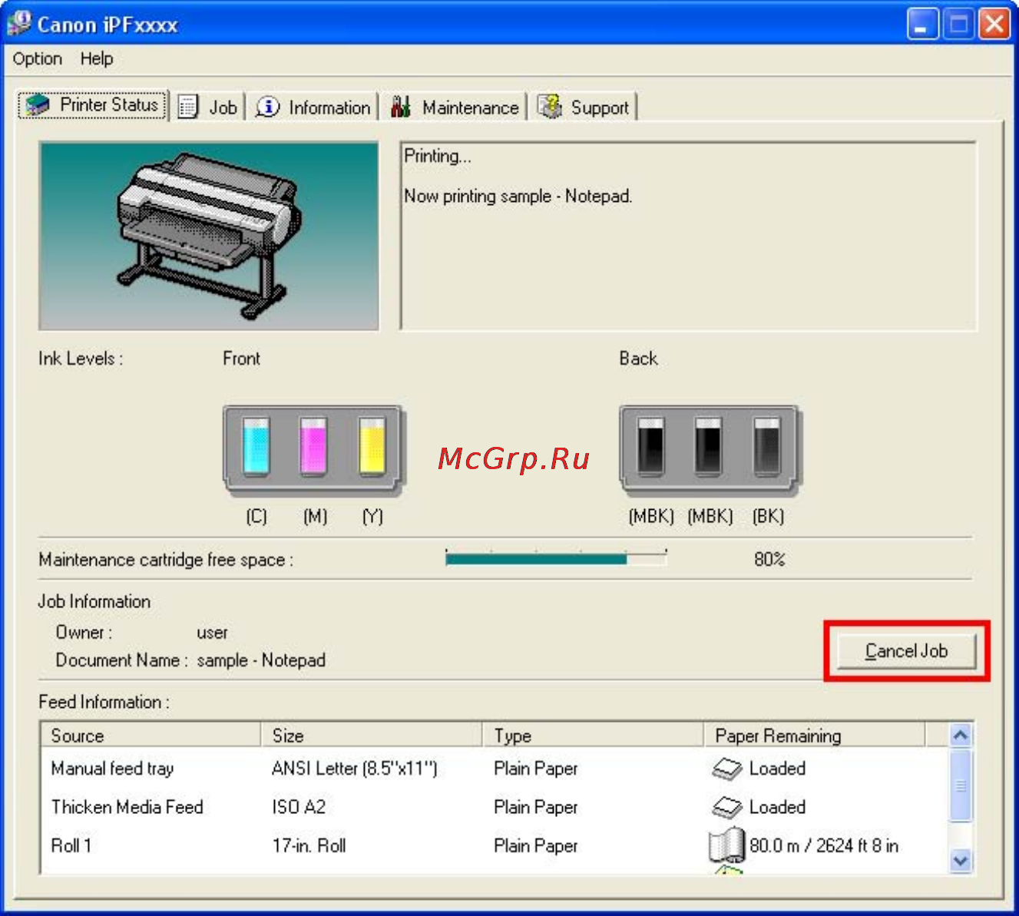Click the roll paper icon for Roll 1

[726, 845]
